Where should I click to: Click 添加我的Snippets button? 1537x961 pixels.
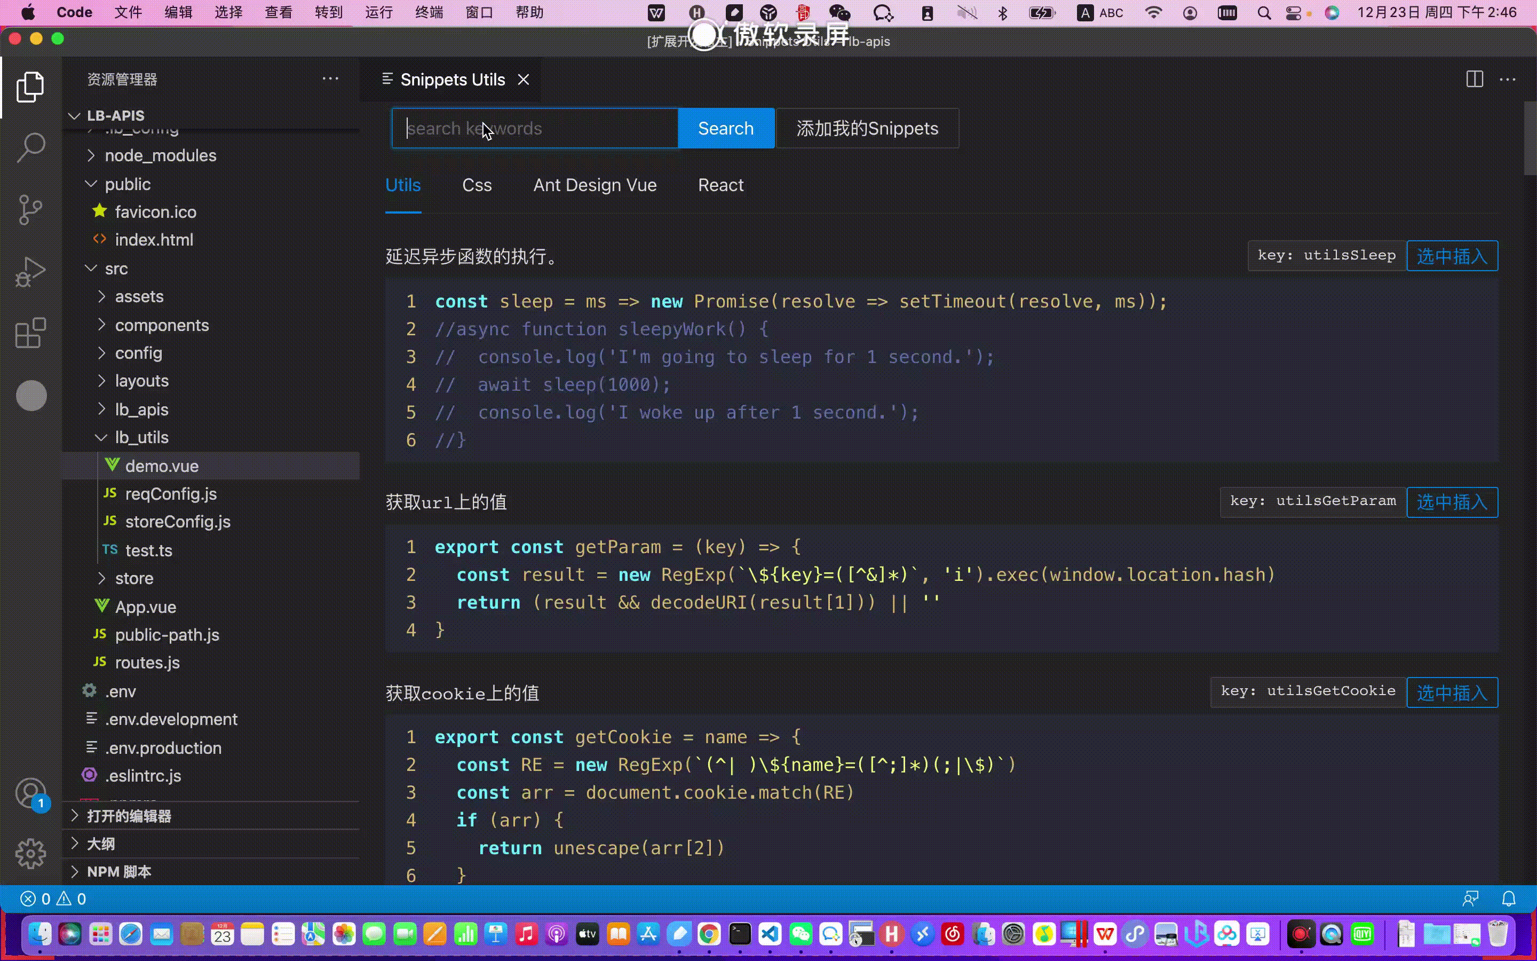[x=867, y=128]
